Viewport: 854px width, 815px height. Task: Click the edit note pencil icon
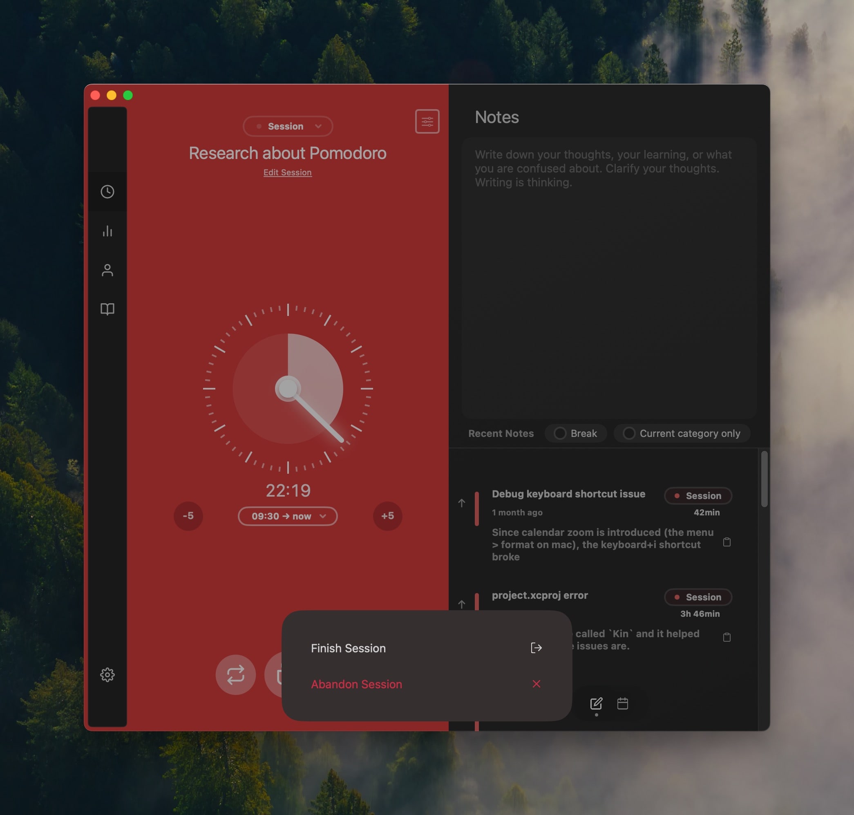tap(596, 703)
